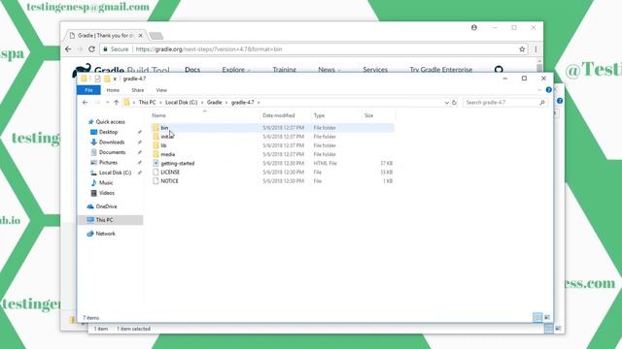Open Videos in navigation pane
Viewport: 622px width, 349px height.
point(106,193)
